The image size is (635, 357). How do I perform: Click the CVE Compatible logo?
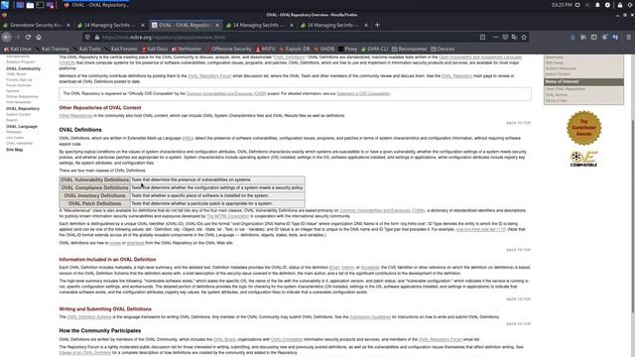point(583,159)
